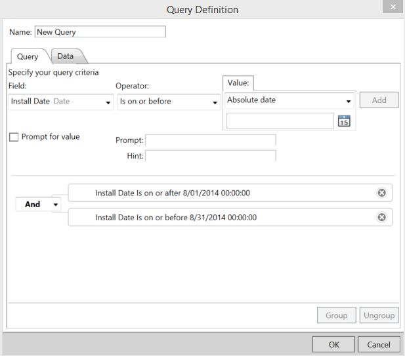Confirm with the OK button
405x356 pixels.
(333, 344)
